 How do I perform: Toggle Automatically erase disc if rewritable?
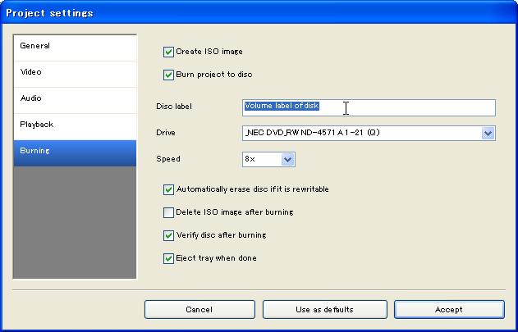point(169,189)
